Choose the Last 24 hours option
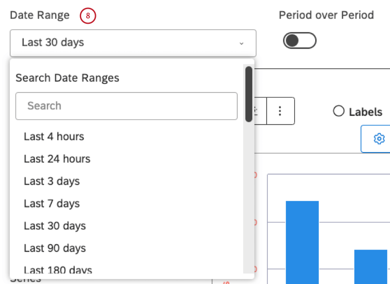The height and width of the screenshot is (284, 390). [x=56, y=159]
